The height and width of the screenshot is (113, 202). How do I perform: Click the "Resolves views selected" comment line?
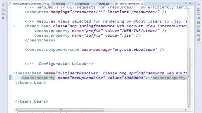click(106, 21)
